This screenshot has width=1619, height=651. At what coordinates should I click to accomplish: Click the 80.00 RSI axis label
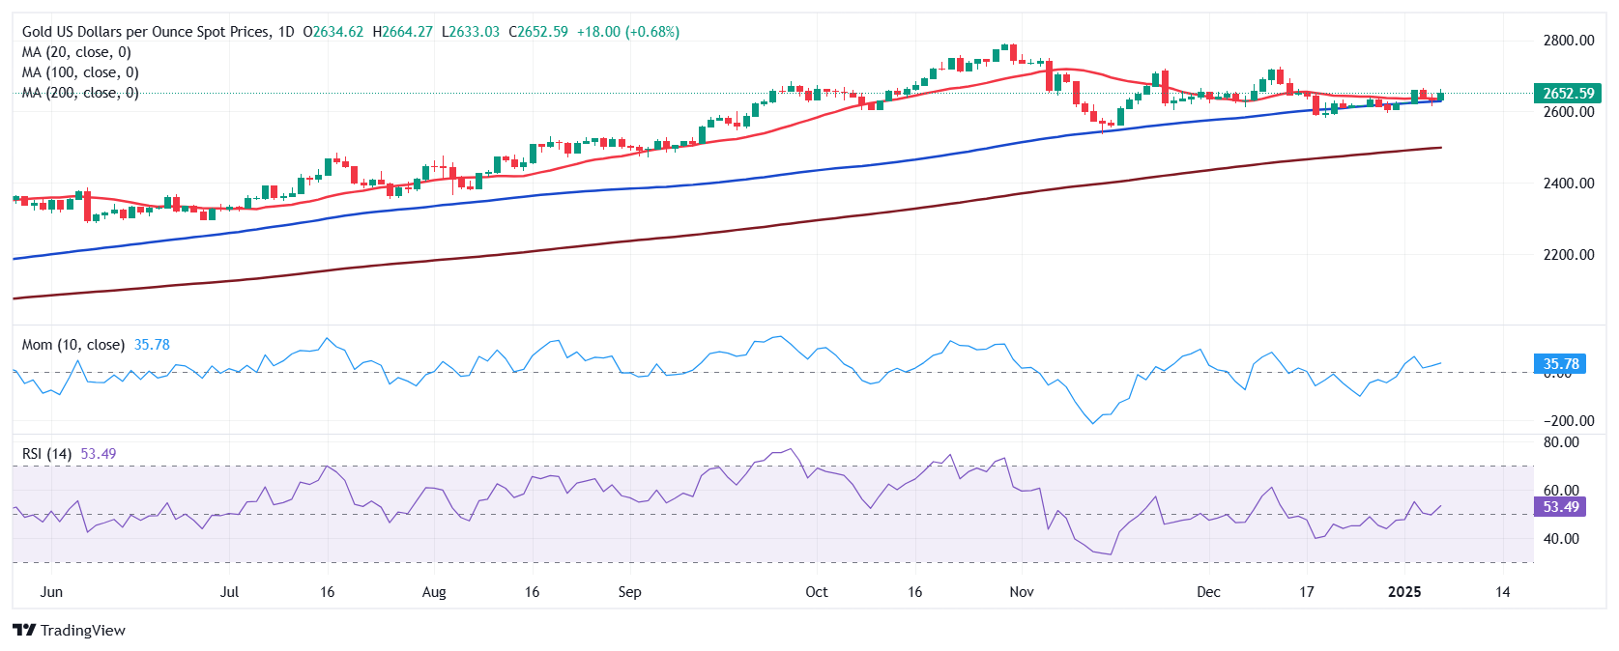(1561, 442)
